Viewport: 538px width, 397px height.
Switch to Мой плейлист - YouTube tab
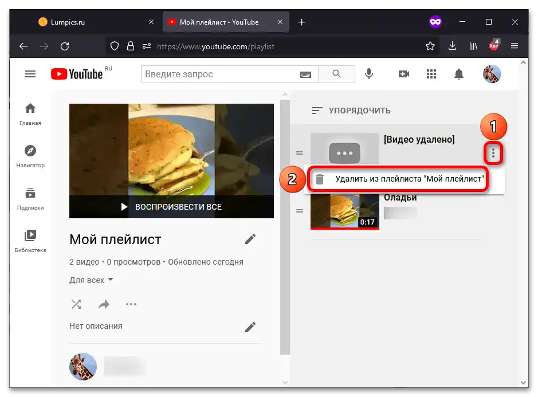click(x=225, y=22)
